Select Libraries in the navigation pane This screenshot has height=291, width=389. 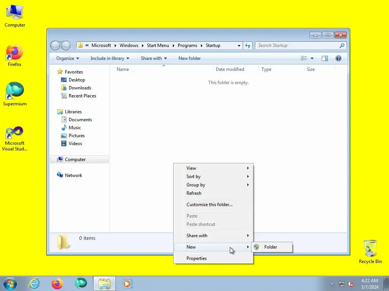tap(73, 112)
